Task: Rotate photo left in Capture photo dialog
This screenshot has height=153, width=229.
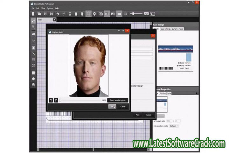Action: point(51,100)
